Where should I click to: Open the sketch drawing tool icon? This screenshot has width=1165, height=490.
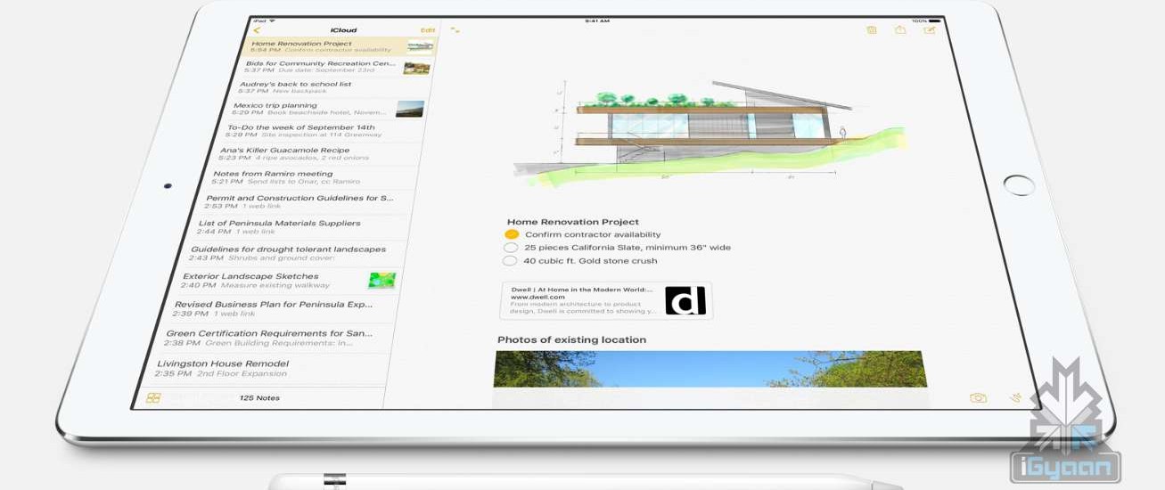(1015, 398)
